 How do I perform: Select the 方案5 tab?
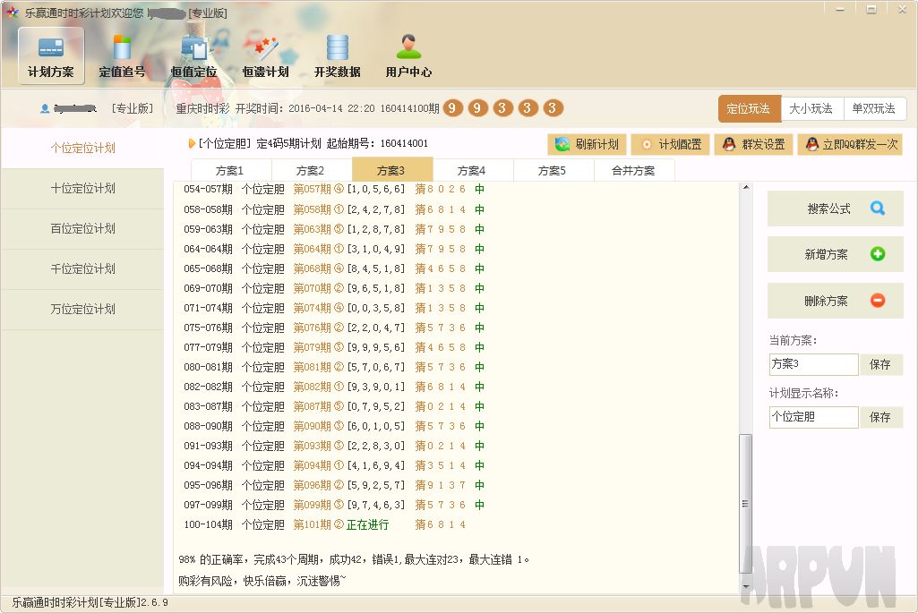click(x=552, y=170)
